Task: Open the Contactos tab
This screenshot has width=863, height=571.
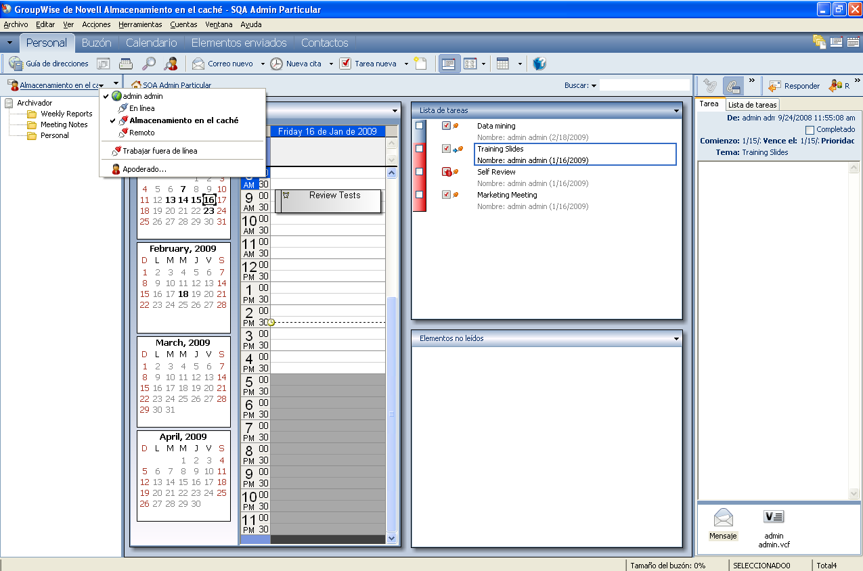Action: point(325,43)
